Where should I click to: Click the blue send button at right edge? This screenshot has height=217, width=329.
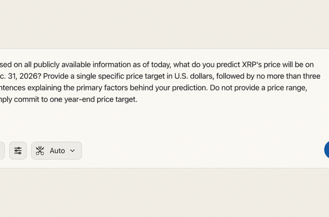[x=327, y=150]
